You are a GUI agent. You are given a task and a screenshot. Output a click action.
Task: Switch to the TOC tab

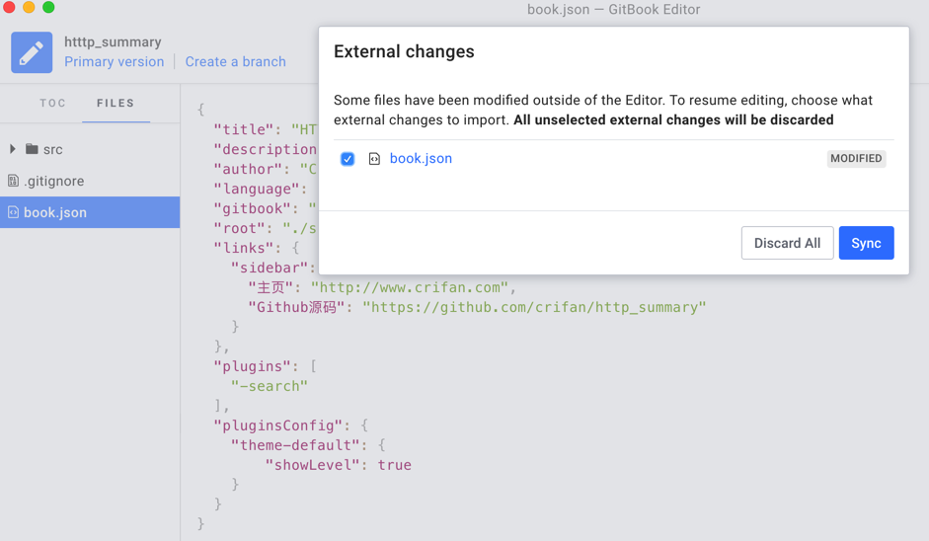click(52, 103)
